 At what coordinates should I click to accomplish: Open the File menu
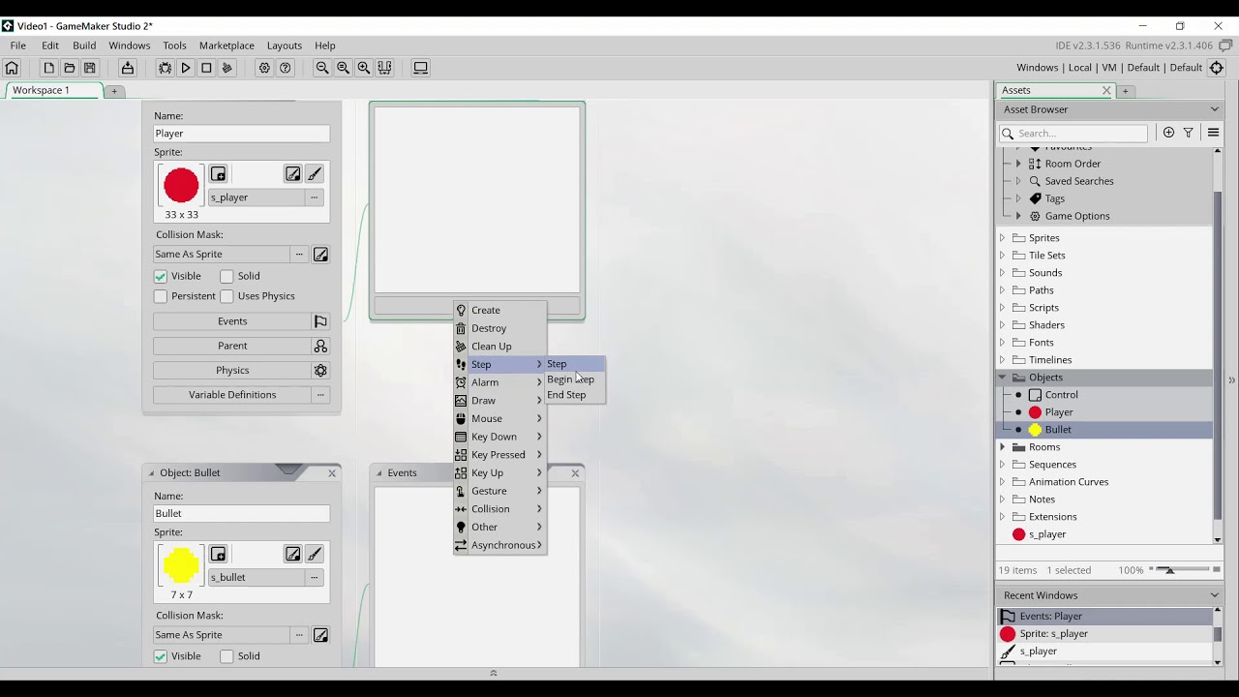(x=18, y=45)
